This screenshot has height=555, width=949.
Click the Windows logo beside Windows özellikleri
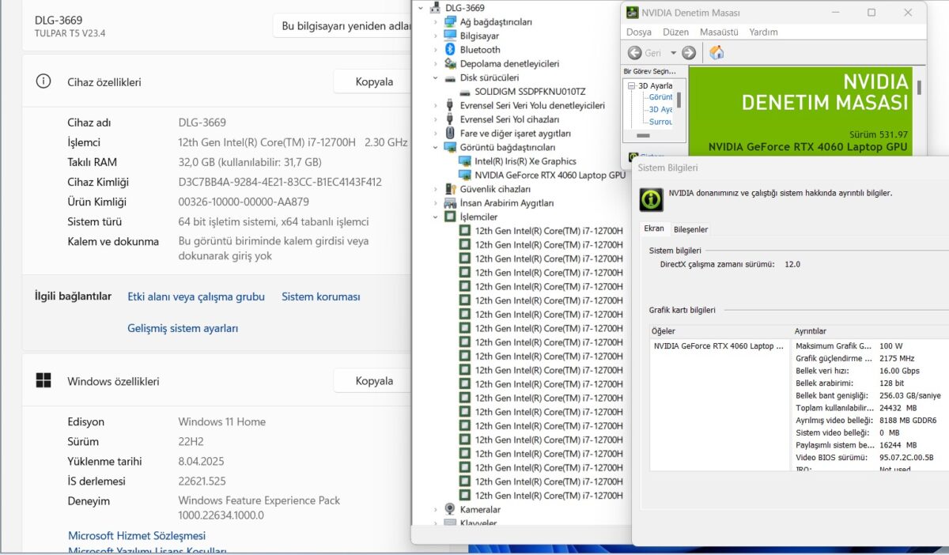coord(43,380)
